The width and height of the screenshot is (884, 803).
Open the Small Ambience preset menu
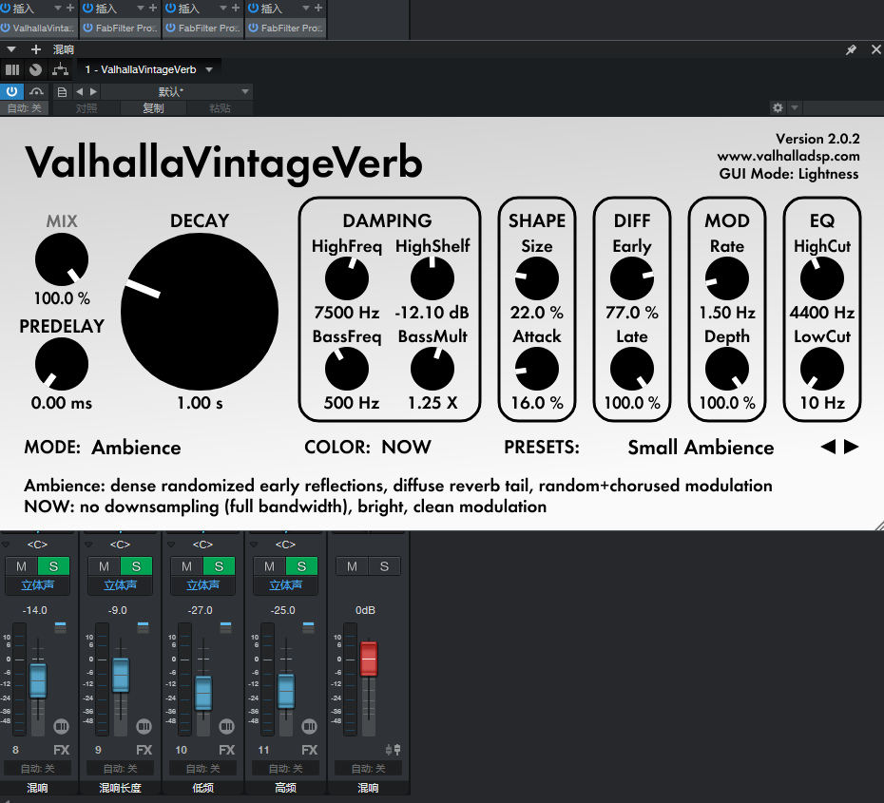pyautogui.click(x=701, y=448)
